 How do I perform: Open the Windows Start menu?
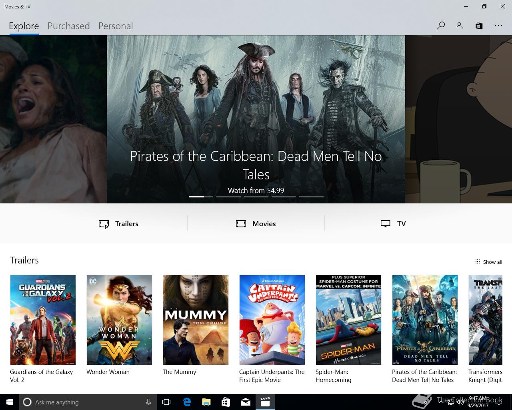tap(10, 402)
